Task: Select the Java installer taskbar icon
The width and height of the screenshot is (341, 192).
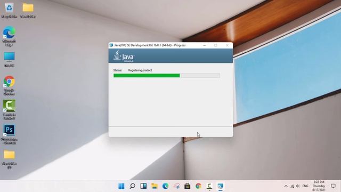Action: [220, 186]
